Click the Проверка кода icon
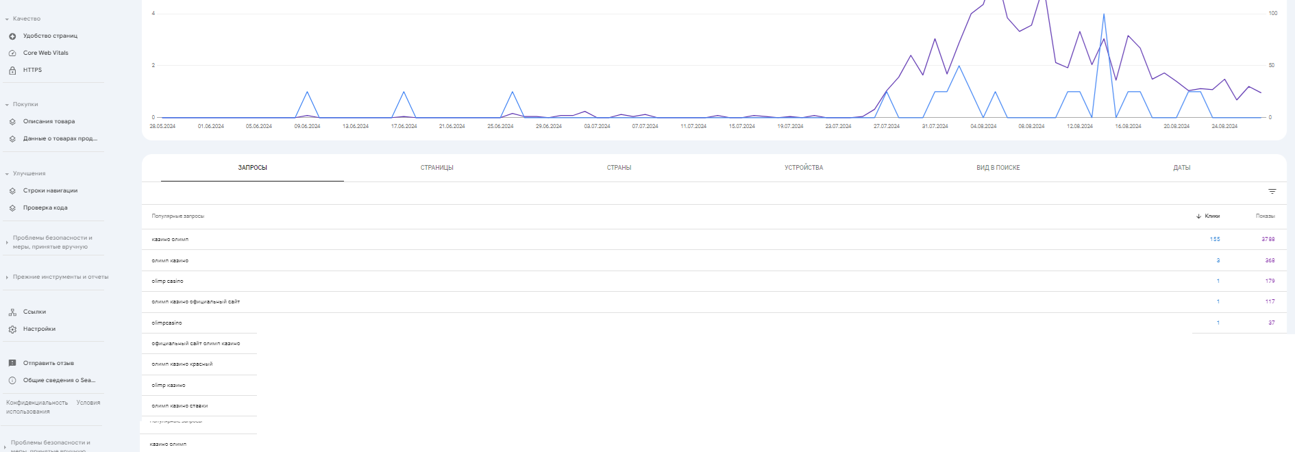The height and width of the screenshot is (452, 1295). coord(12,208)
